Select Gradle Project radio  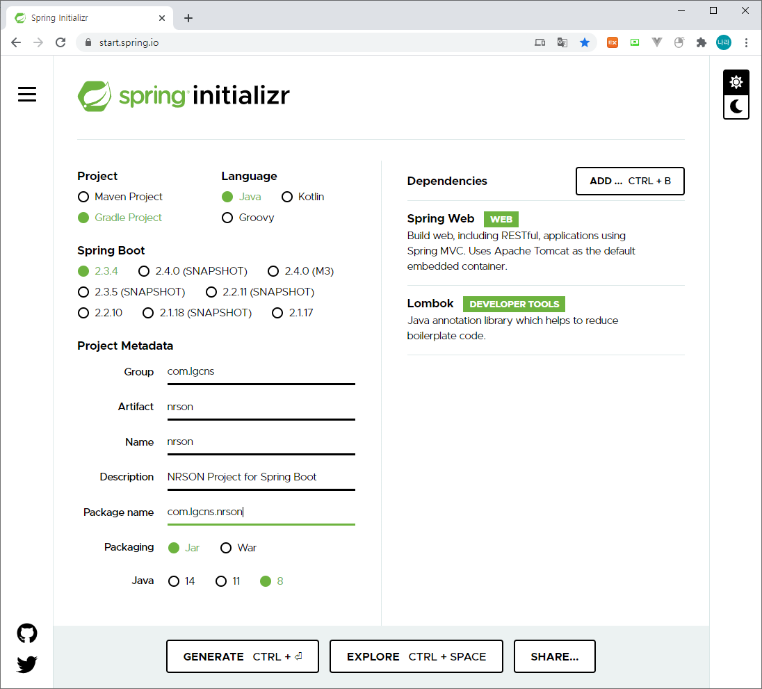click(x=120, y=218)
